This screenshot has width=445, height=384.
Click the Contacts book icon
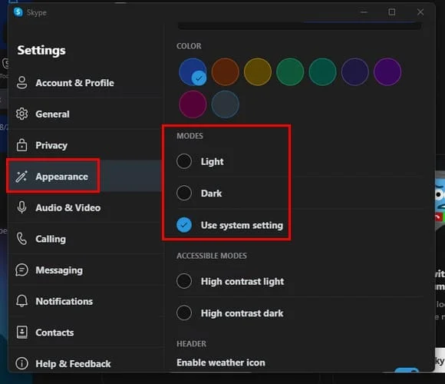(x=21, y=332)
